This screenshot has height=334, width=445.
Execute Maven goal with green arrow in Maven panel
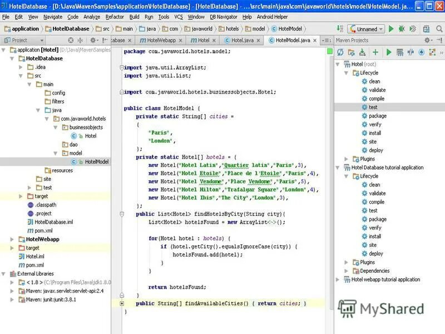[x=389, y=51]
